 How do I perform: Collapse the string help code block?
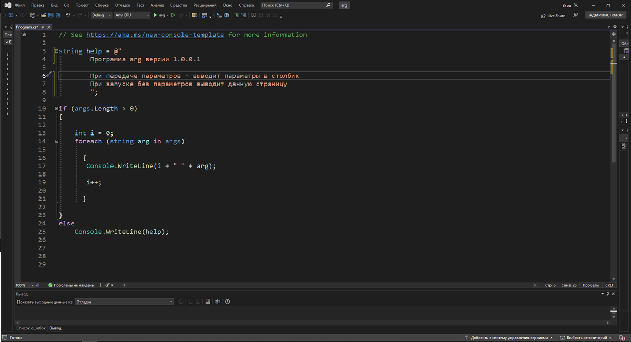coord(56,51)
